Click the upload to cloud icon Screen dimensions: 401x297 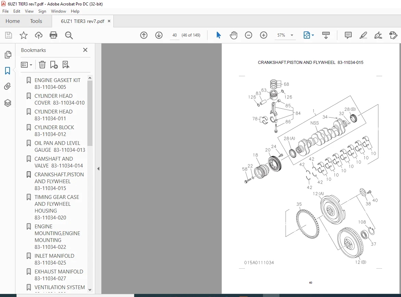click(39, 35)
